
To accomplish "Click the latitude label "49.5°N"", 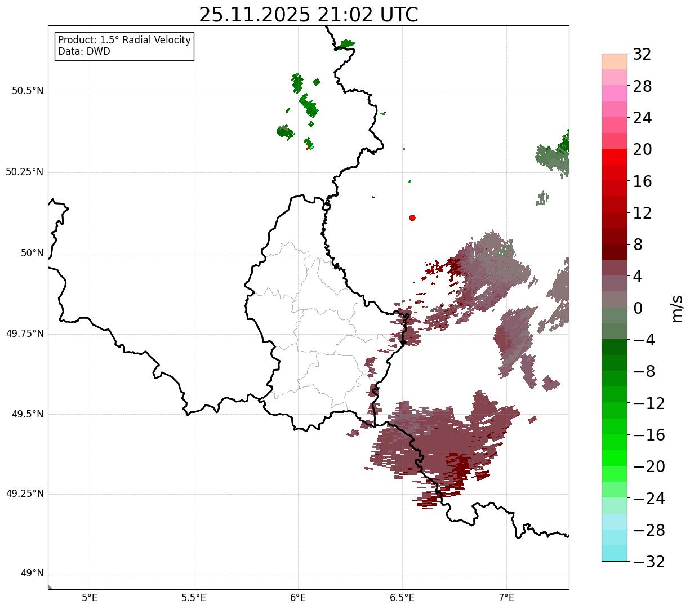I will [x=27, y=414].
